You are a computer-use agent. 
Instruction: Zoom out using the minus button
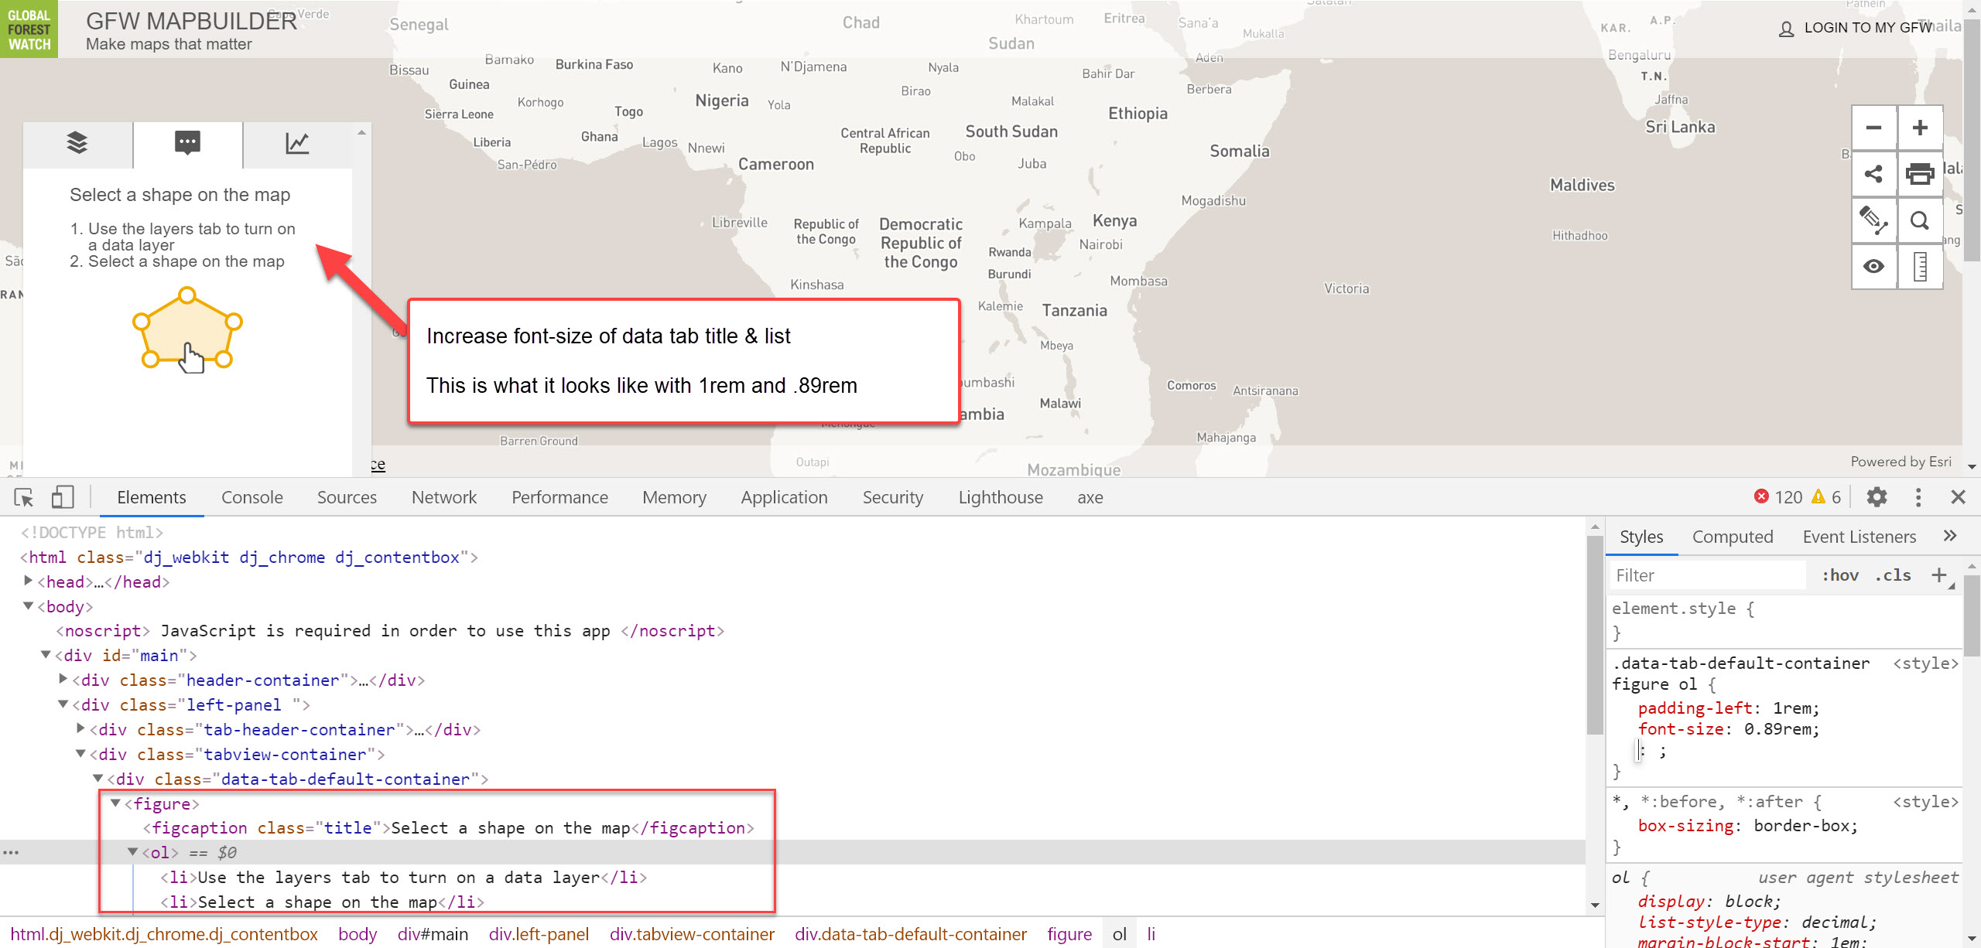click(1873, 128)
